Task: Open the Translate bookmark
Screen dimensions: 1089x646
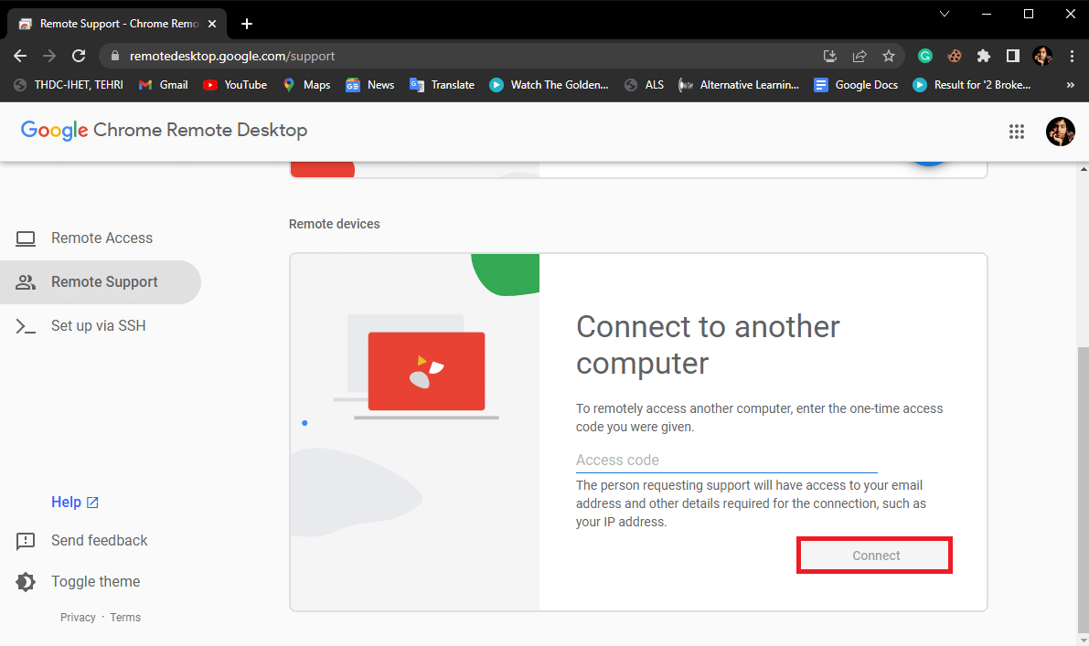Action: 442,85
